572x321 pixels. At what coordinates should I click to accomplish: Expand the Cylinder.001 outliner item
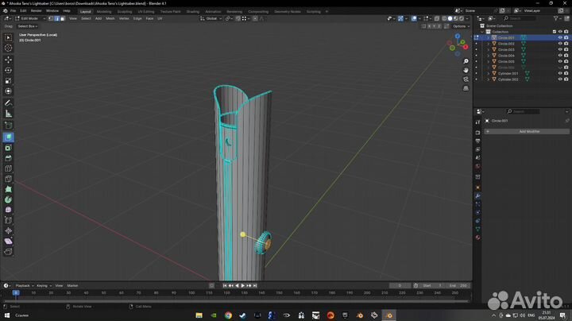point(489,73)
